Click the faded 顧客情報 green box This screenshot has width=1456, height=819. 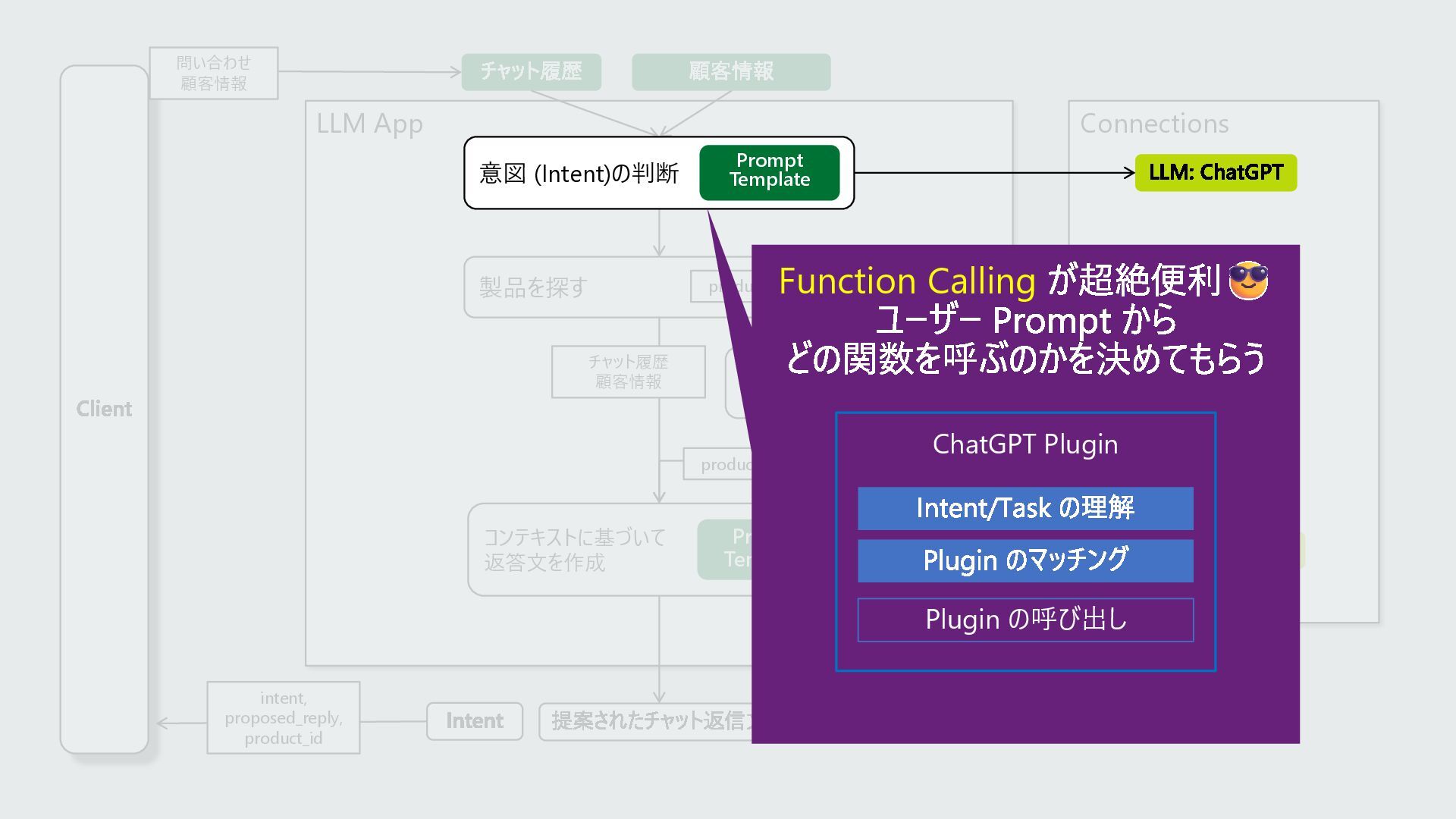tap(730, 71)
